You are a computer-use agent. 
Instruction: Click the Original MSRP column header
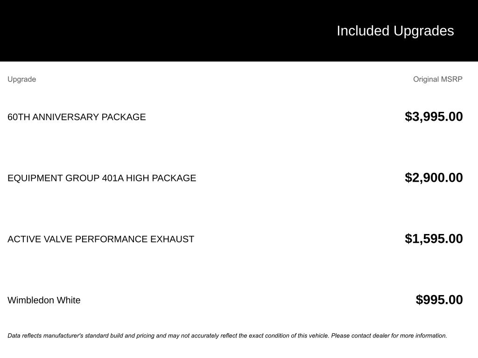[437, 79]
